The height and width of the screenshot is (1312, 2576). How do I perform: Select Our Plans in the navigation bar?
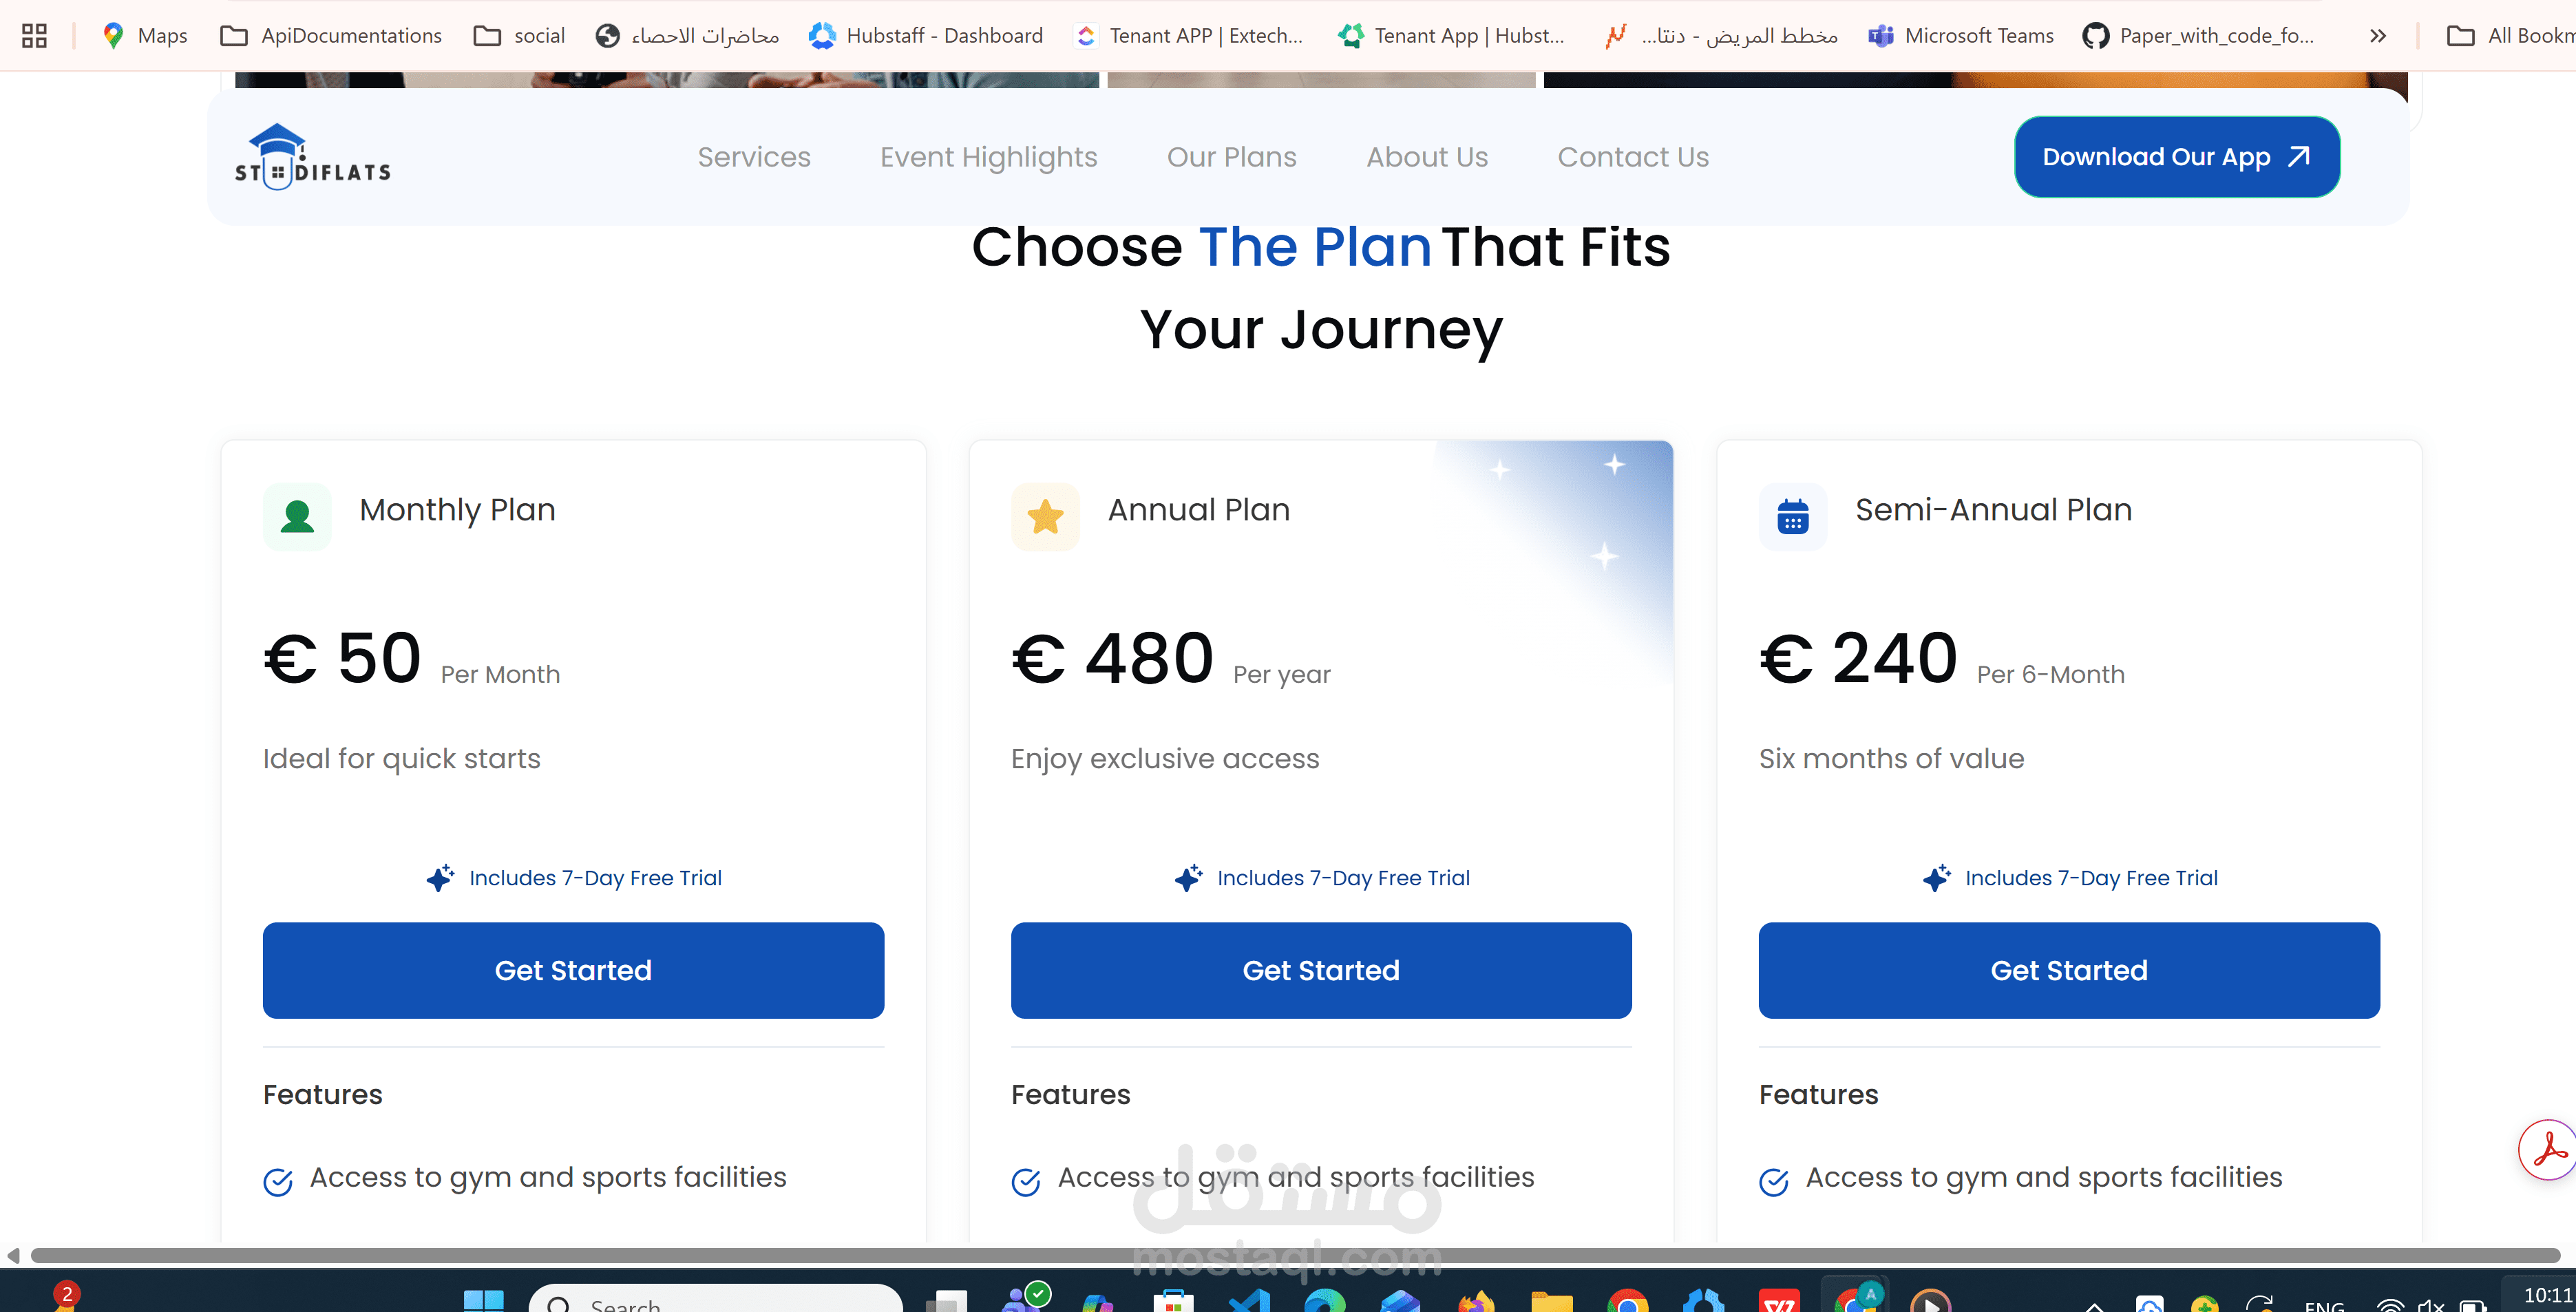(x=1231, y=157)
